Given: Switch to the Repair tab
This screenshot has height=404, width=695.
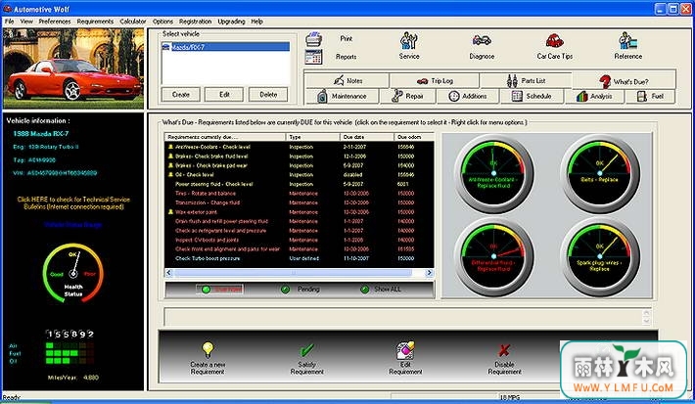Looking at the screenshot, I should coord(408,96).
